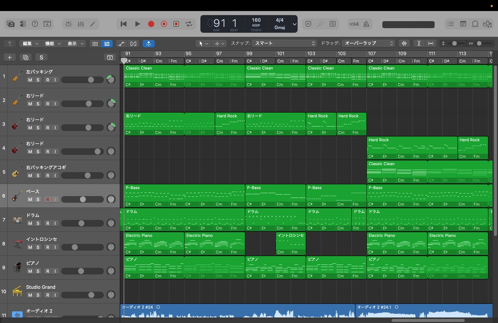Screen dimensions: 498x323
Task: Open the 表示 menu
Action: 76,44
